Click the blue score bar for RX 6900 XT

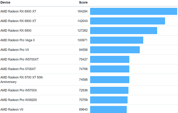click(x=133, y=11)
